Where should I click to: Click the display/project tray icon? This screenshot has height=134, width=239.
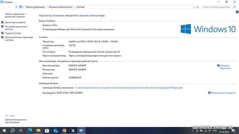pyautogui.click(x=197, y=131)
